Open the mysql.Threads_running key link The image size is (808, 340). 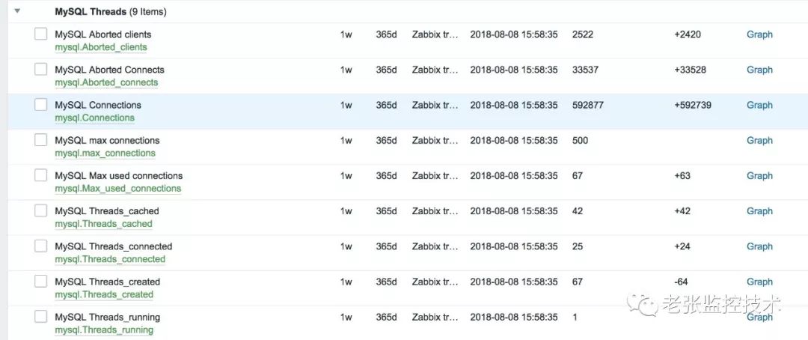coord(104,330)
